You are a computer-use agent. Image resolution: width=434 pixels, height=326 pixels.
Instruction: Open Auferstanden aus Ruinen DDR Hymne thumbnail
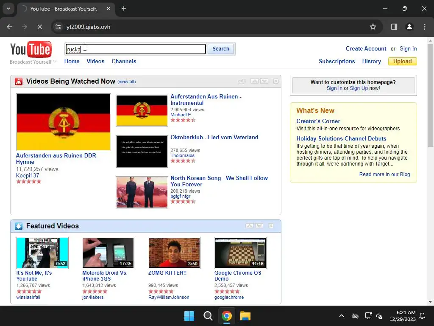(x=64, y=122)
